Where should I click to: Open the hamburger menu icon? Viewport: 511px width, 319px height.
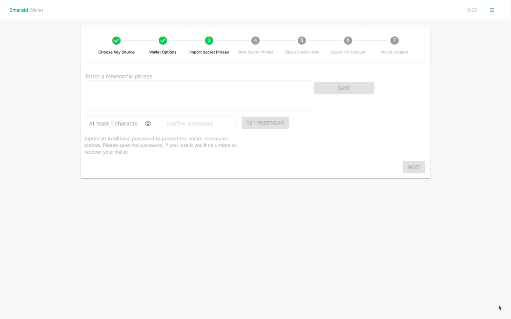coord(492,10)
